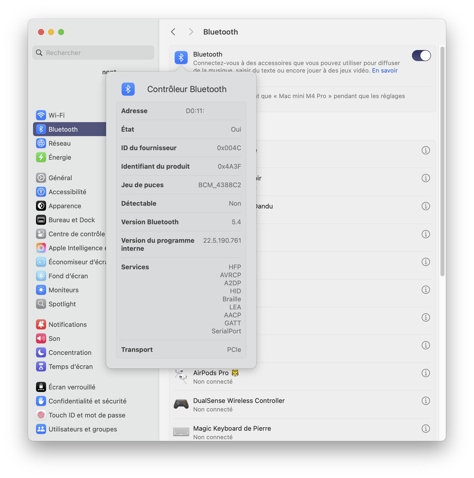Click the Braille service entry
The height and width of the screenshot is (478, 474).
(232, 299)
